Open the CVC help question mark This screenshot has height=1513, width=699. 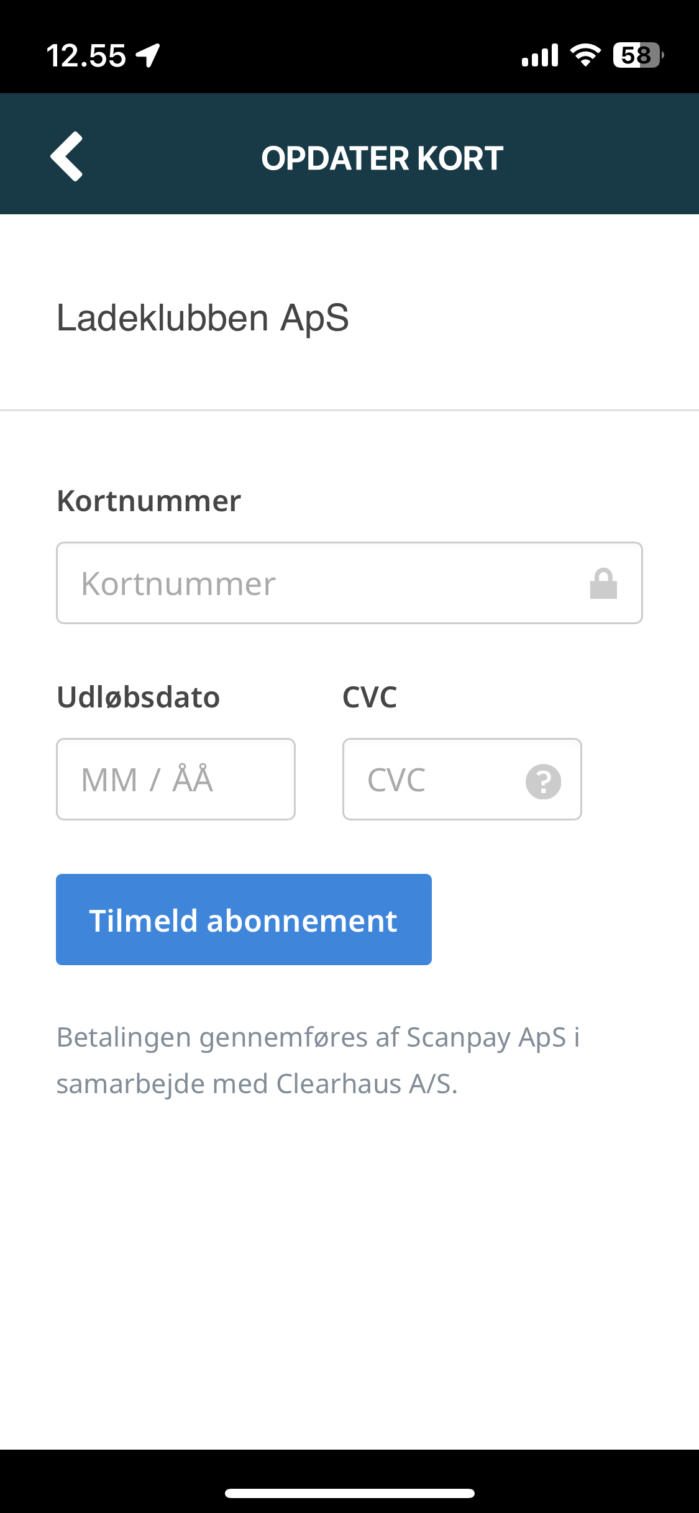543,781
